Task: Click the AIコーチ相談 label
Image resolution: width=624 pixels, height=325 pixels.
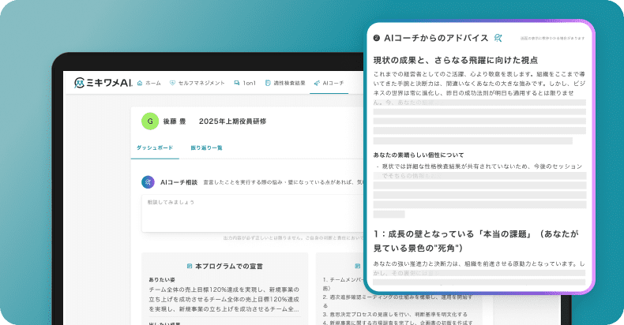Action: (x=179, y=182)
